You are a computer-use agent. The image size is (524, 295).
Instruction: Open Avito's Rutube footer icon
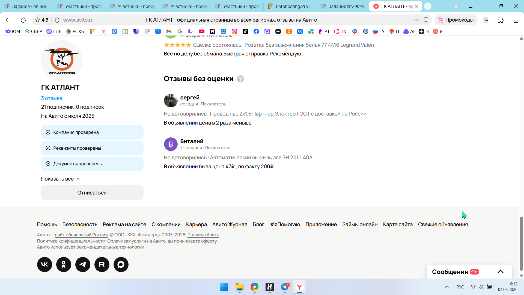point(102,264)
